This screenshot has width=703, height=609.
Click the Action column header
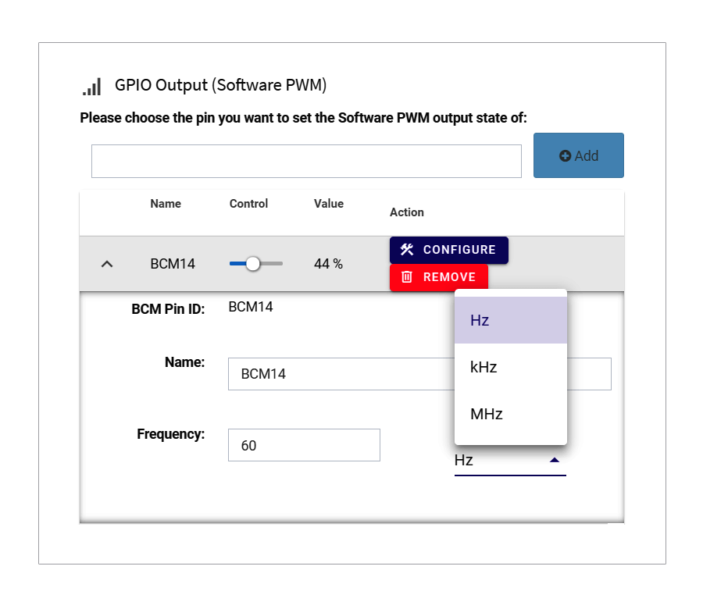point(407,212)
